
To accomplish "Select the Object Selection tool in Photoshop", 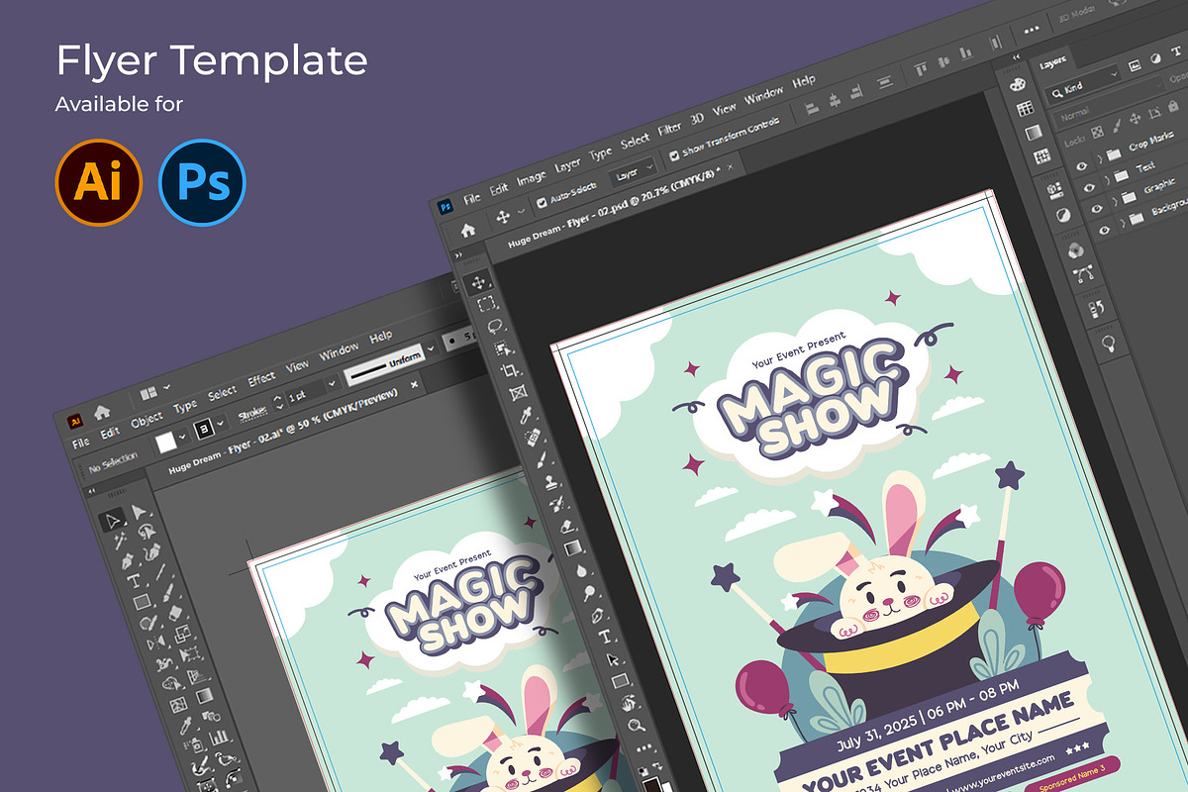I will (x=503, y=347).
